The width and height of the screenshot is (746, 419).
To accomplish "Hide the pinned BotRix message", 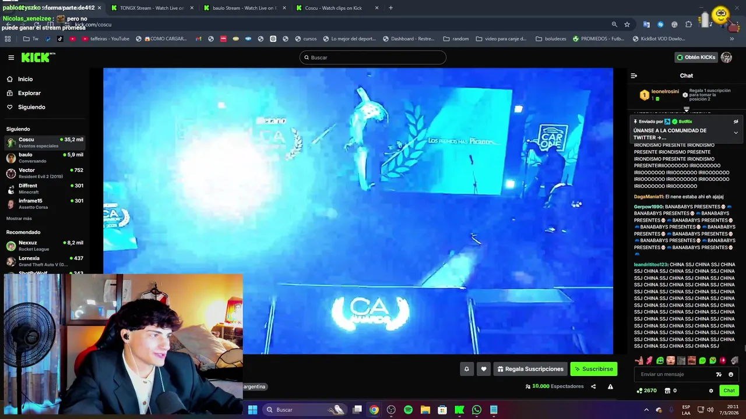I will click(736, 122).
